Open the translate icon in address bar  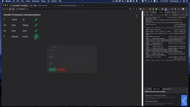click(130, 9)
